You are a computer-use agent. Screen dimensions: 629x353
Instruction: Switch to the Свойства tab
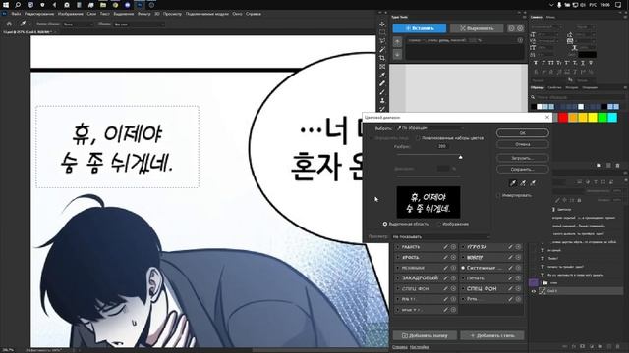(554, 87)
